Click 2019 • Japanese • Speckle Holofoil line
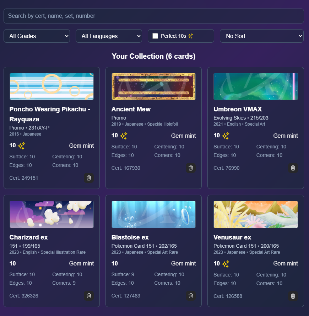Image resolution: width=309 pixels, height=316 pixels. pos(145,124)
